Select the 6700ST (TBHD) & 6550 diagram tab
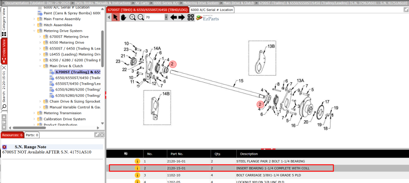The image size is (409, 183). pos(148,10)
